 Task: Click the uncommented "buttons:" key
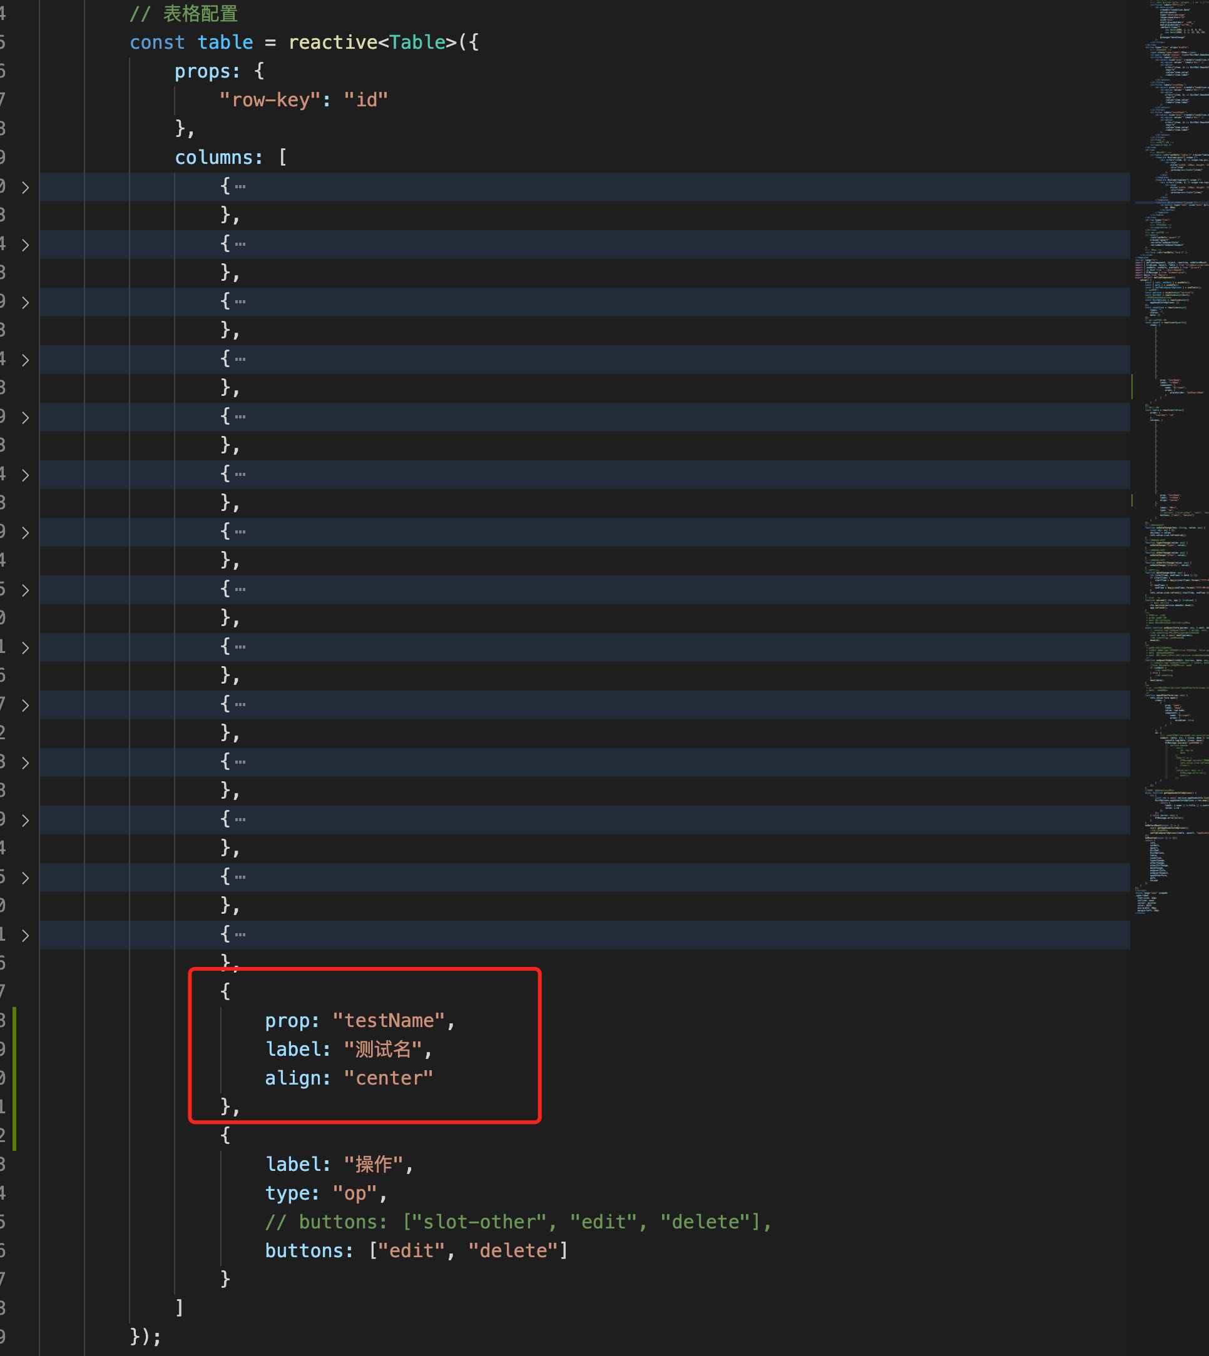click(x=309, y=1250)
